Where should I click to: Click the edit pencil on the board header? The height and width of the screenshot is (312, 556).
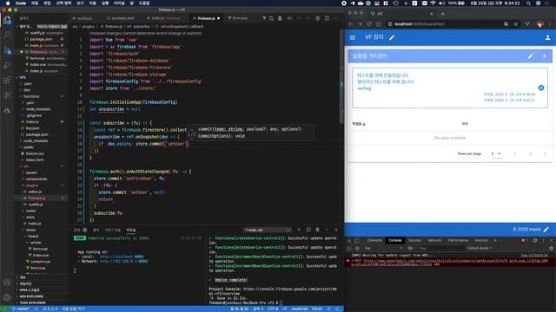click(x=530, y=56)
